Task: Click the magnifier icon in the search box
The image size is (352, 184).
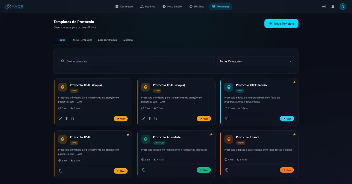Action: (63, 61)
